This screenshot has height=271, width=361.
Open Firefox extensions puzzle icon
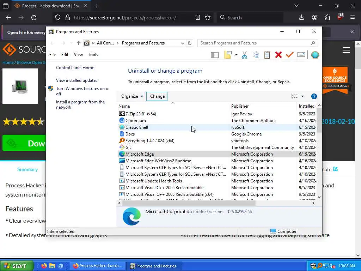coord(327,18)
